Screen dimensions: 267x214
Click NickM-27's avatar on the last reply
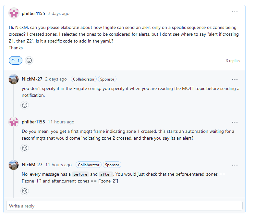pyautogui.click(x=14, y=165)
